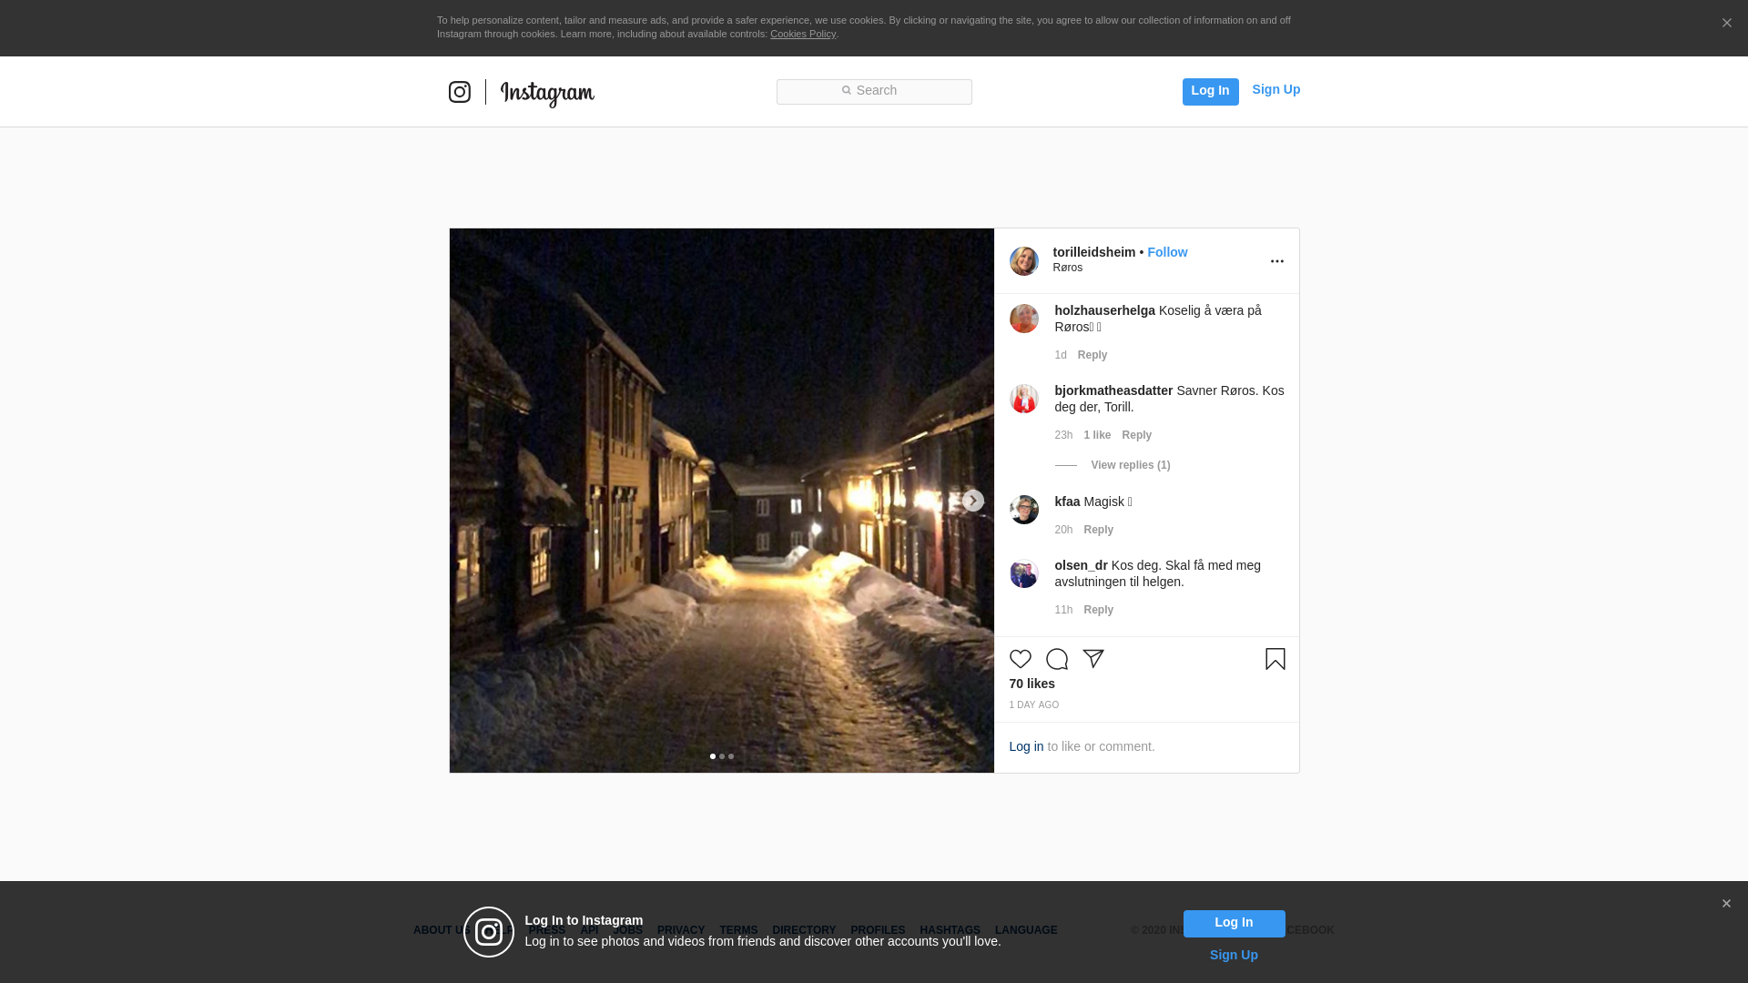Reply to bjorkmatheasdatter's comment

[x=1137, y=435]
